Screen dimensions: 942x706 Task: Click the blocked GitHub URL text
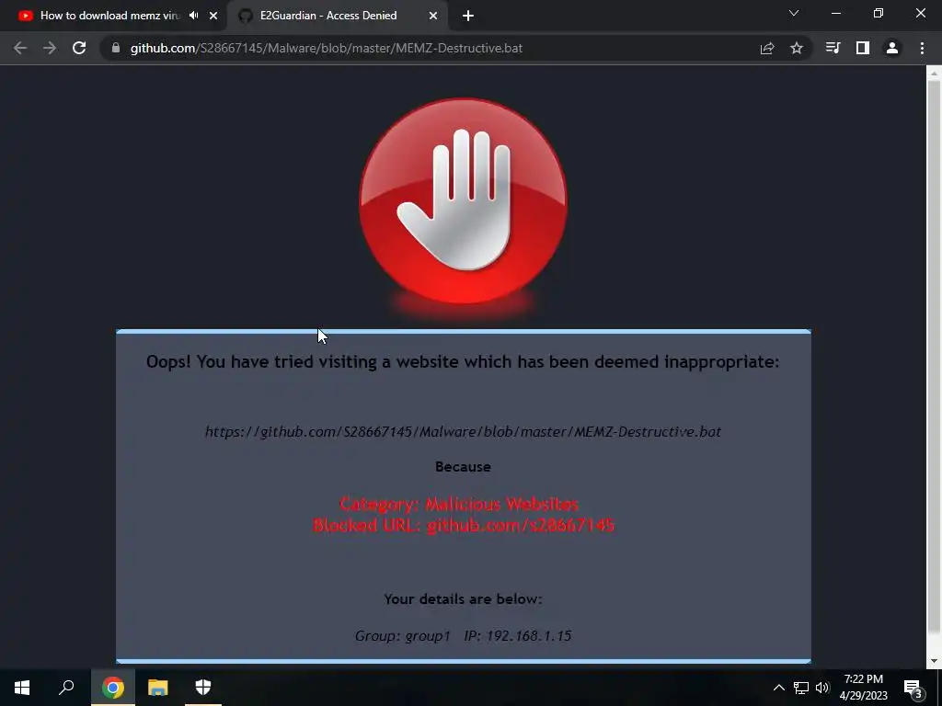pos(464,432)
